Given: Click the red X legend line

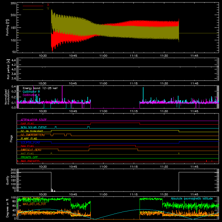Looking at the screenshot, I should pyautogui.click(x=33, y=6).
